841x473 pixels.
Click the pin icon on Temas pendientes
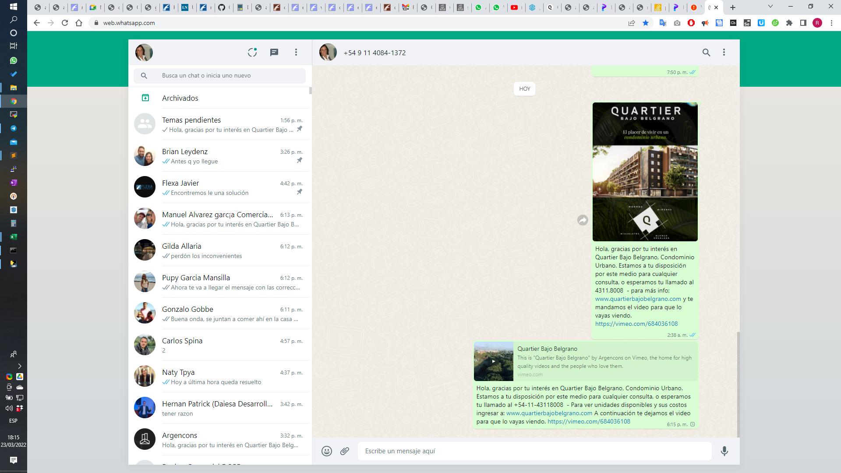(300, 129)
